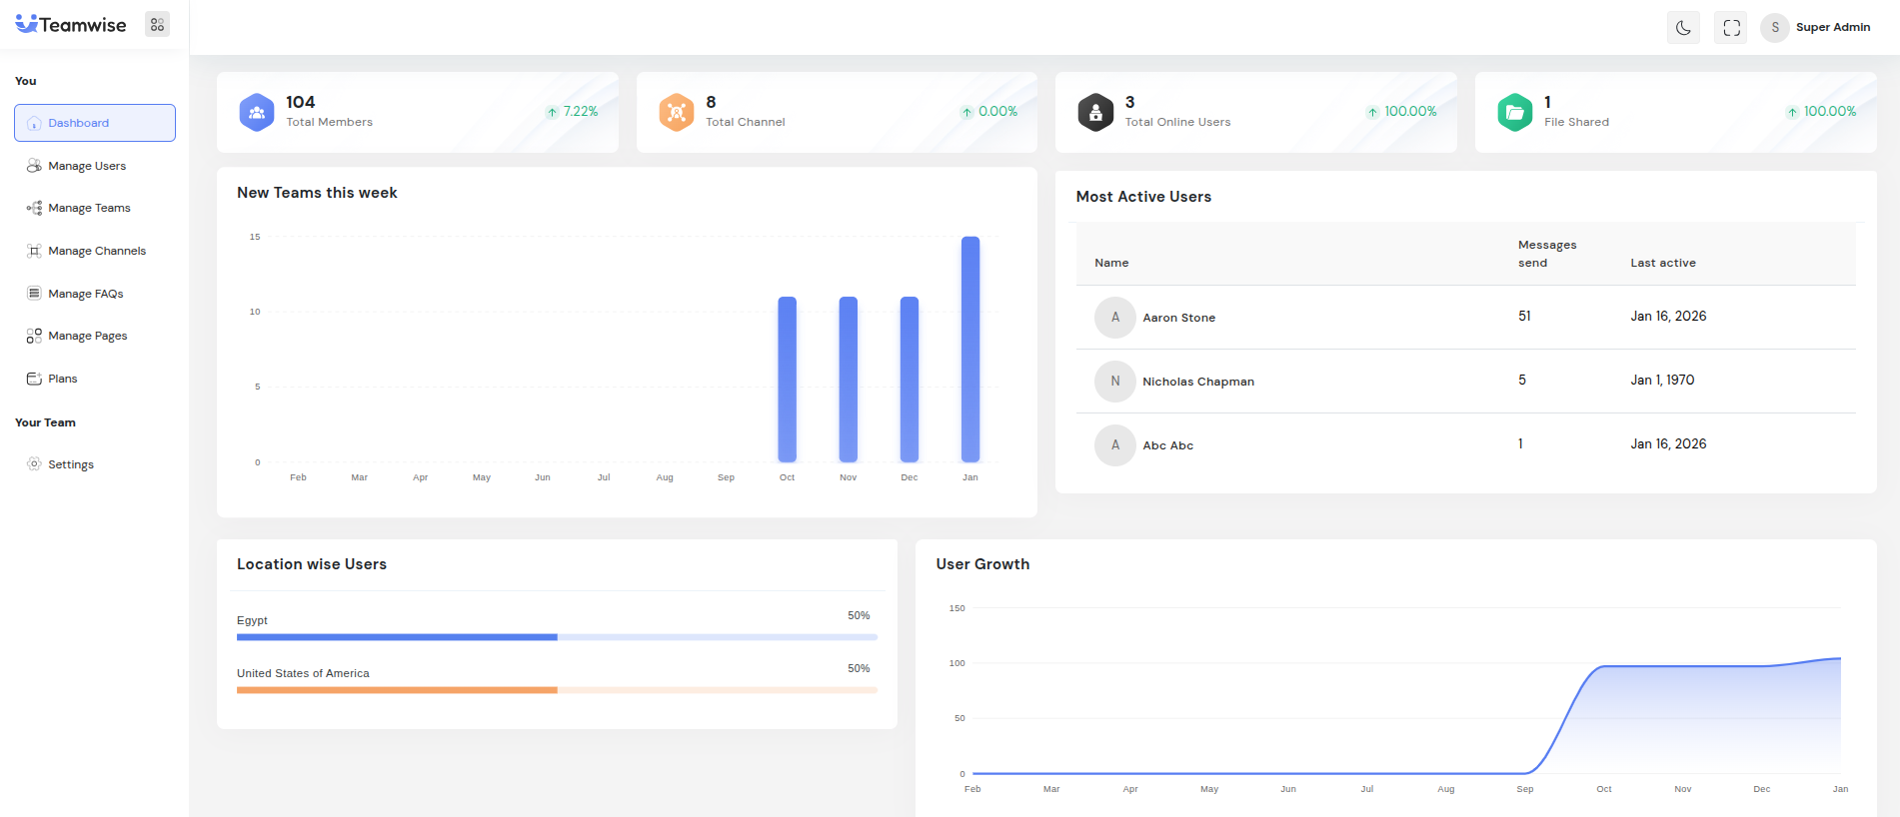Click the Teamwise logo
The height and width of the screenshot is (817, 1900).
[71, 25]
